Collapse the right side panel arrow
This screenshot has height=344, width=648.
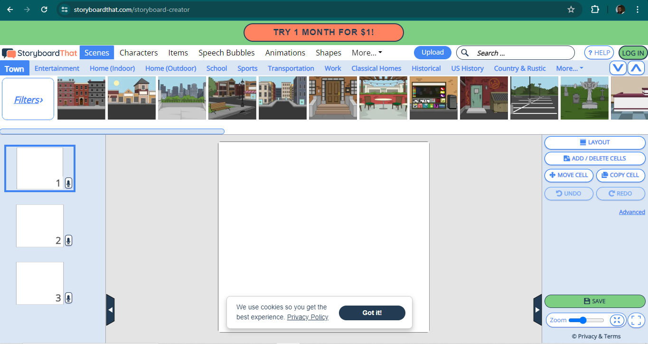point(537,310)
